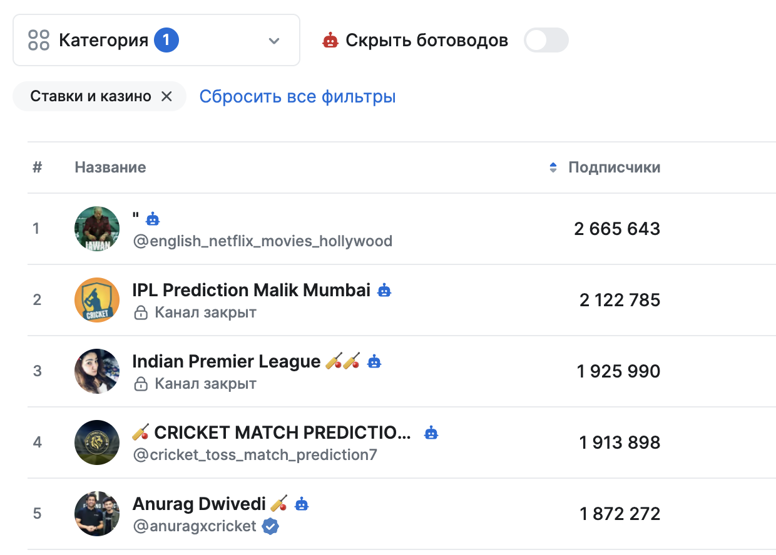This screenshot has width=776, height=555.
Task: Open the Категория dropdown
Action: coord(156,41)
